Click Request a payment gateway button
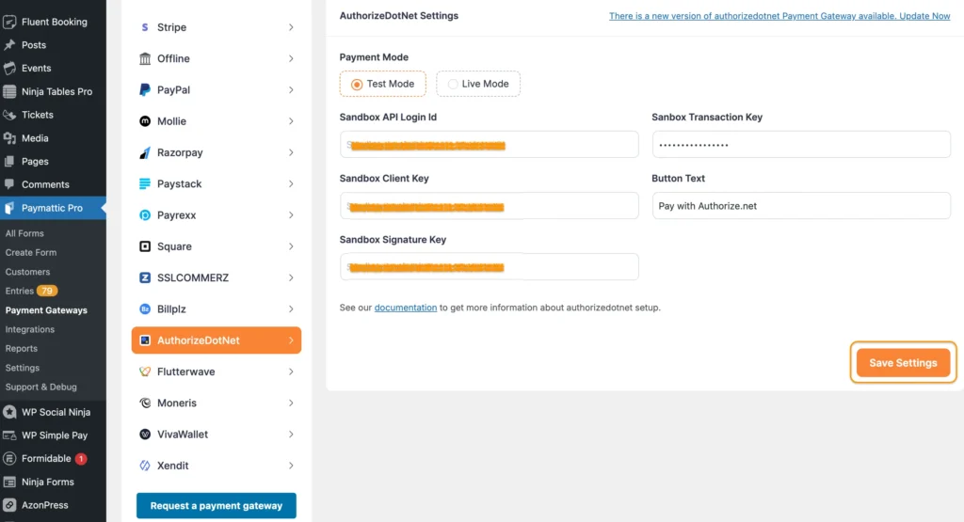The image size is (964, 522). pyautogui.click(x=217, y=505)
